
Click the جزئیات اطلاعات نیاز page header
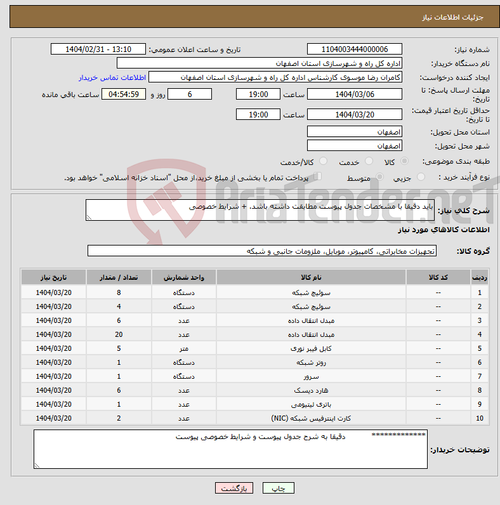(452, 17)
